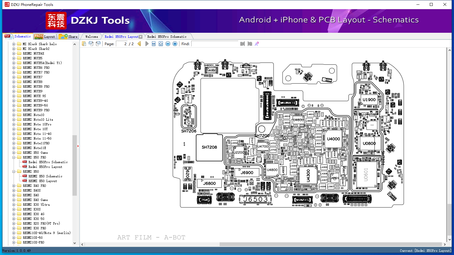Image resolution: width=454 pixels, height=255 pixels.
Task: Focus the Find search field
Action: (215, 44)
